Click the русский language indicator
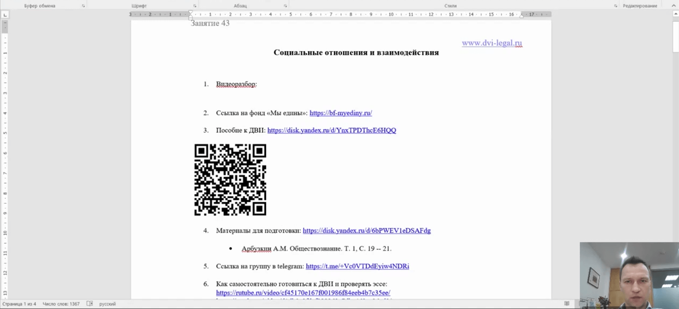679x309 pixels. click(x=107, y=304)
